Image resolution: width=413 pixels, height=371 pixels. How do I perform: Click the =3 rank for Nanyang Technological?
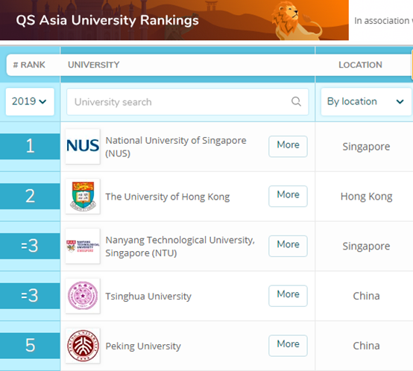click(30, 246)
